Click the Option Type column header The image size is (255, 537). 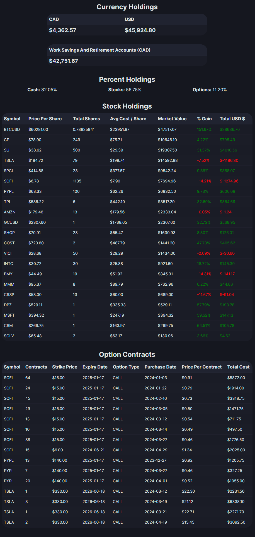(x=126, y=367)
